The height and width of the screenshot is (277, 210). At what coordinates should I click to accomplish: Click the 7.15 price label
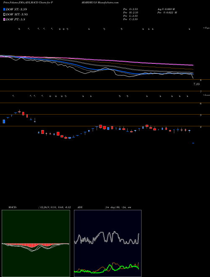pyautogui.click(x=197, y=84)
